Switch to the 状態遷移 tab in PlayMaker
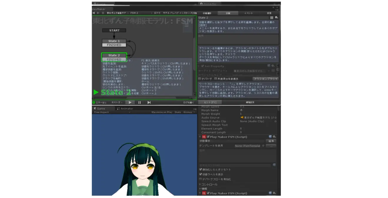388x198 pixels. (207, 13)
